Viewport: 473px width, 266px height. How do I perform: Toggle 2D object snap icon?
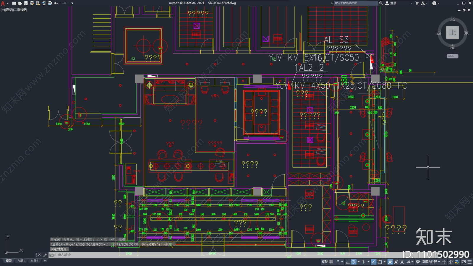coord(380,262)
